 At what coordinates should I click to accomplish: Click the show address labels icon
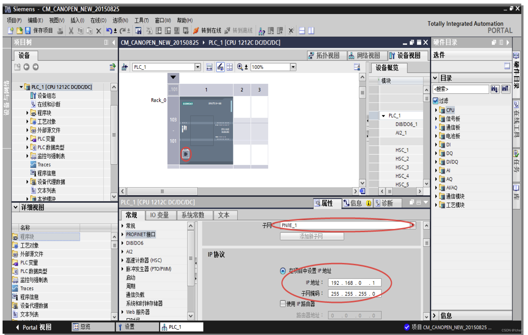pos(220,67)
